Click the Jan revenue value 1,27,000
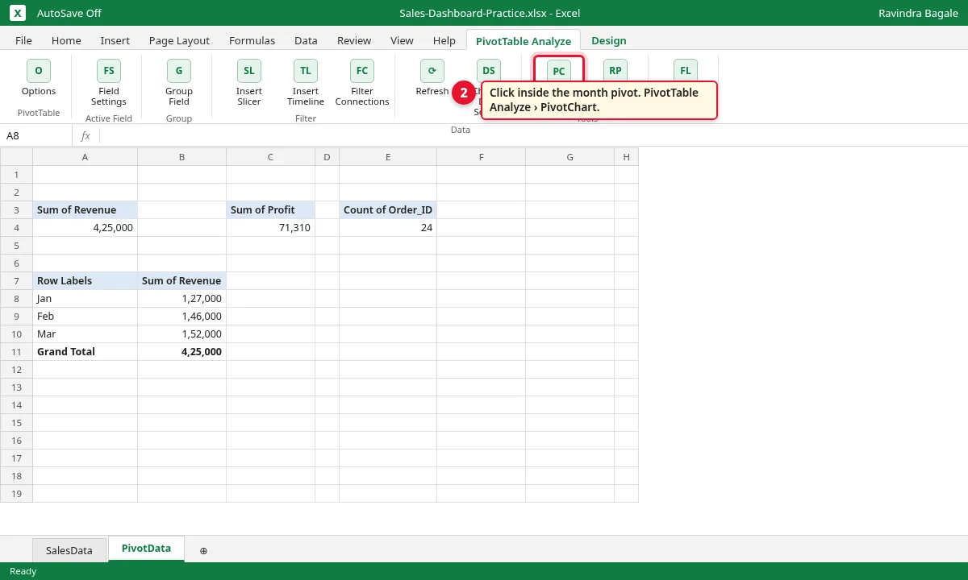The width and height of the screenshot is (968, 580). [182, 299]
